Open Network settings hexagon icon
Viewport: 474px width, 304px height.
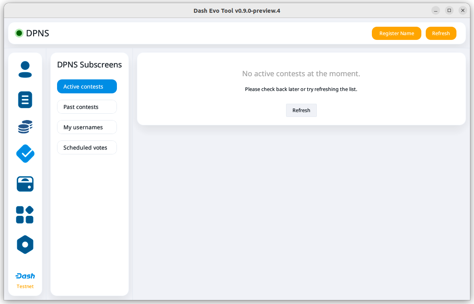25,245
